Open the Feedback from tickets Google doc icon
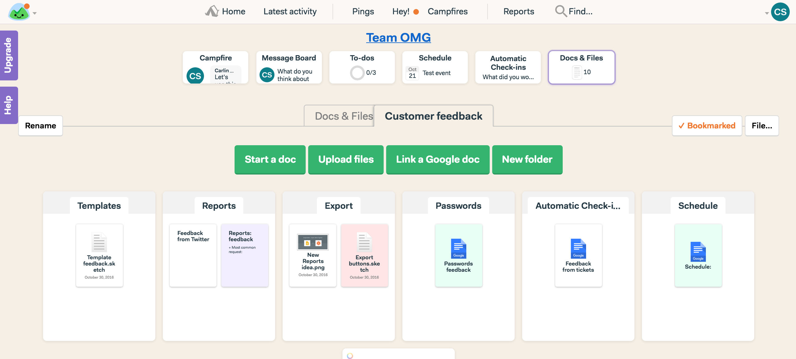796x359 pixels. [x=578, y=248]
